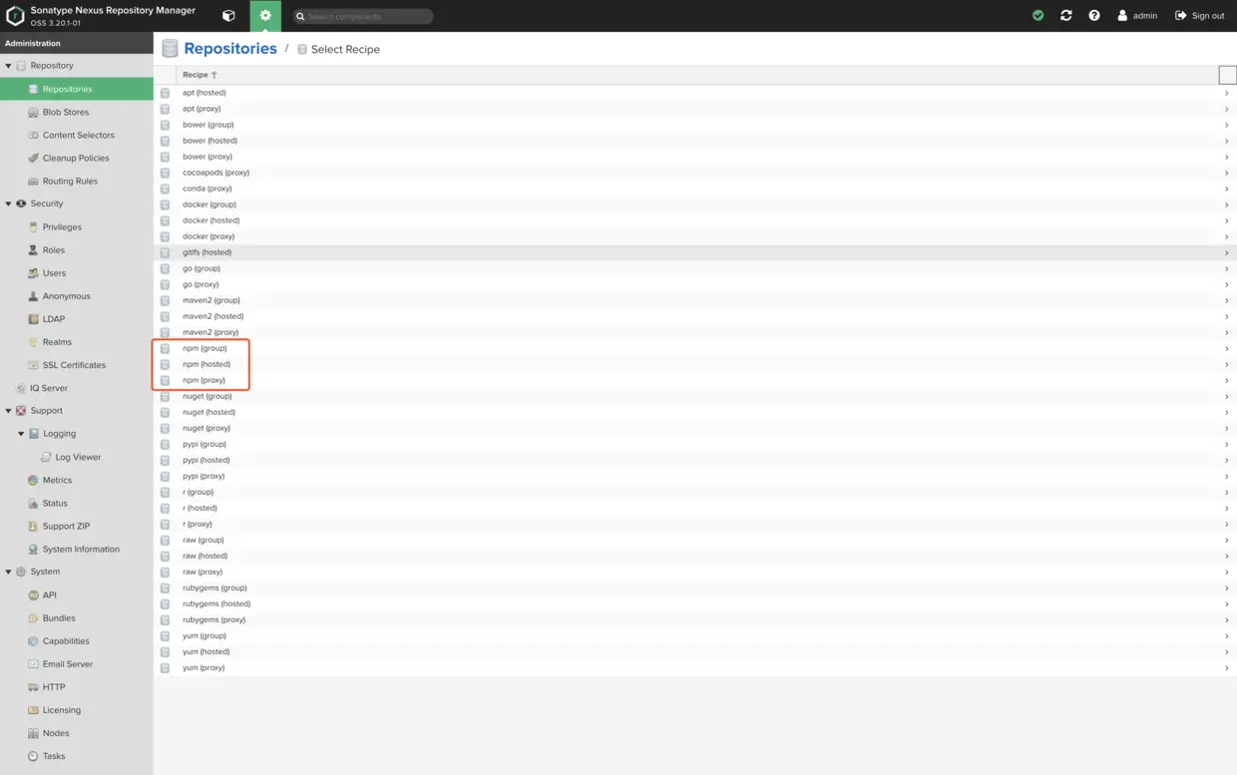Collapse the Repository tree section
The height and width of the screenshot is (775, 1237).
point(9,66)
